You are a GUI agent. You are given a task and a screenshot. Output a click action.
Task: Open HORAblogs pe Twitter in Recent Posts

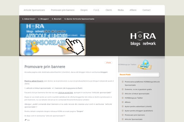[134, 98]
